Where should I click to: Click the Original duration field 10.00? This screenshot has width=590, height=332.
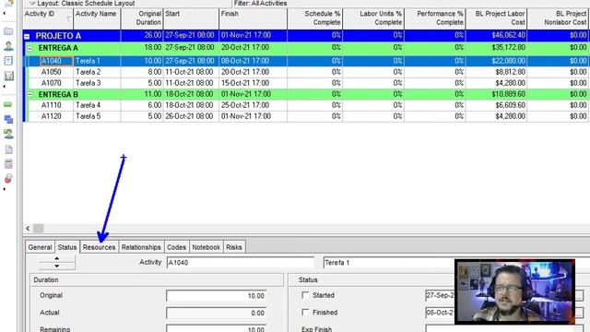click(216, 295)
